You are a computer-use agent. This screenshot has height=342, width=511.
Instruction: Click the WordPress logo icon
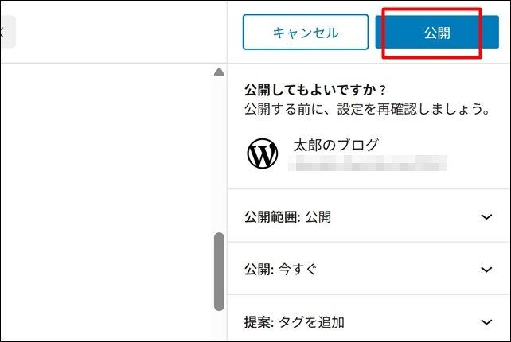[x=263, y=154]
